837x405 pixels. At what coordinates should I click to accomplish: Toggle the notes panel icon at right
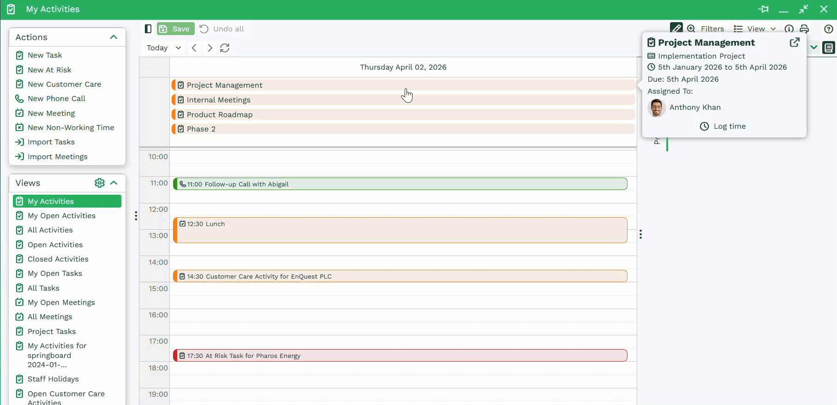point(829,48)
